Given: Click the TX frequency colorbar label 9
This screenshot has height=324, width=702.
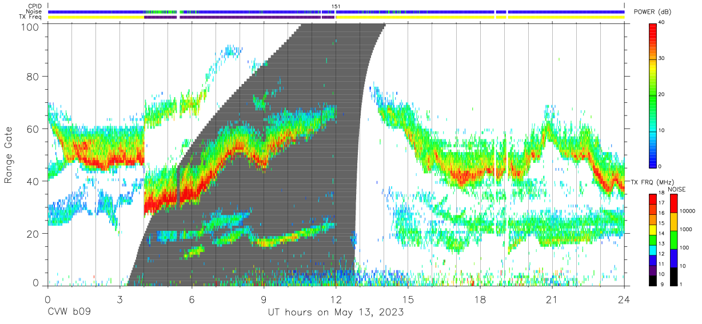Looking at the screenshot, I should point(661,284).
